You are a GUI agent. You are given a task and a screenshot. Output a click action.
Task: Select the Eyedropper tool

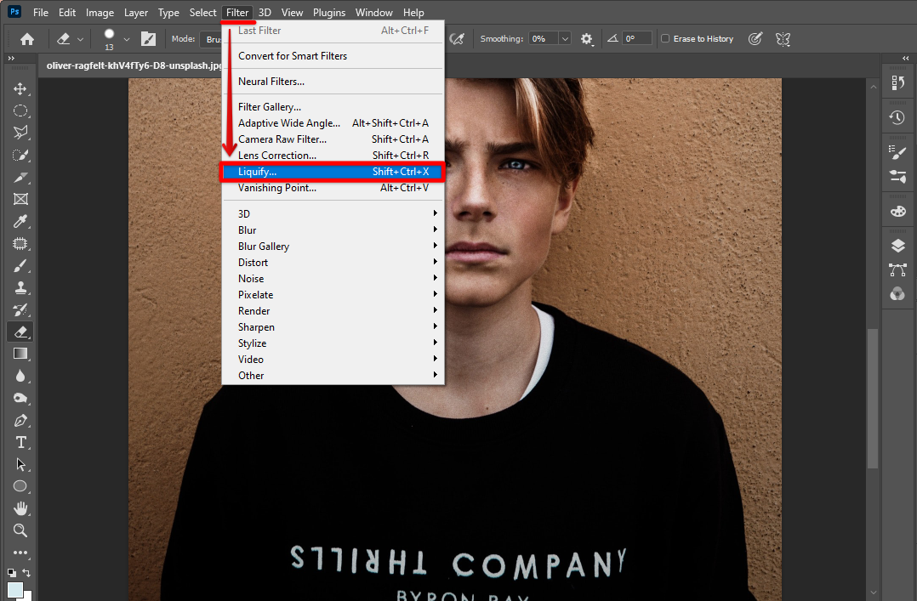click(x=20, y=222)
